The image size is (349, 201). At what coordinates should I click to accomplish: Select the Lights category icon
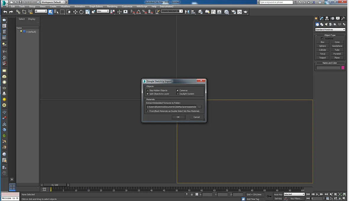click(326, 24)
